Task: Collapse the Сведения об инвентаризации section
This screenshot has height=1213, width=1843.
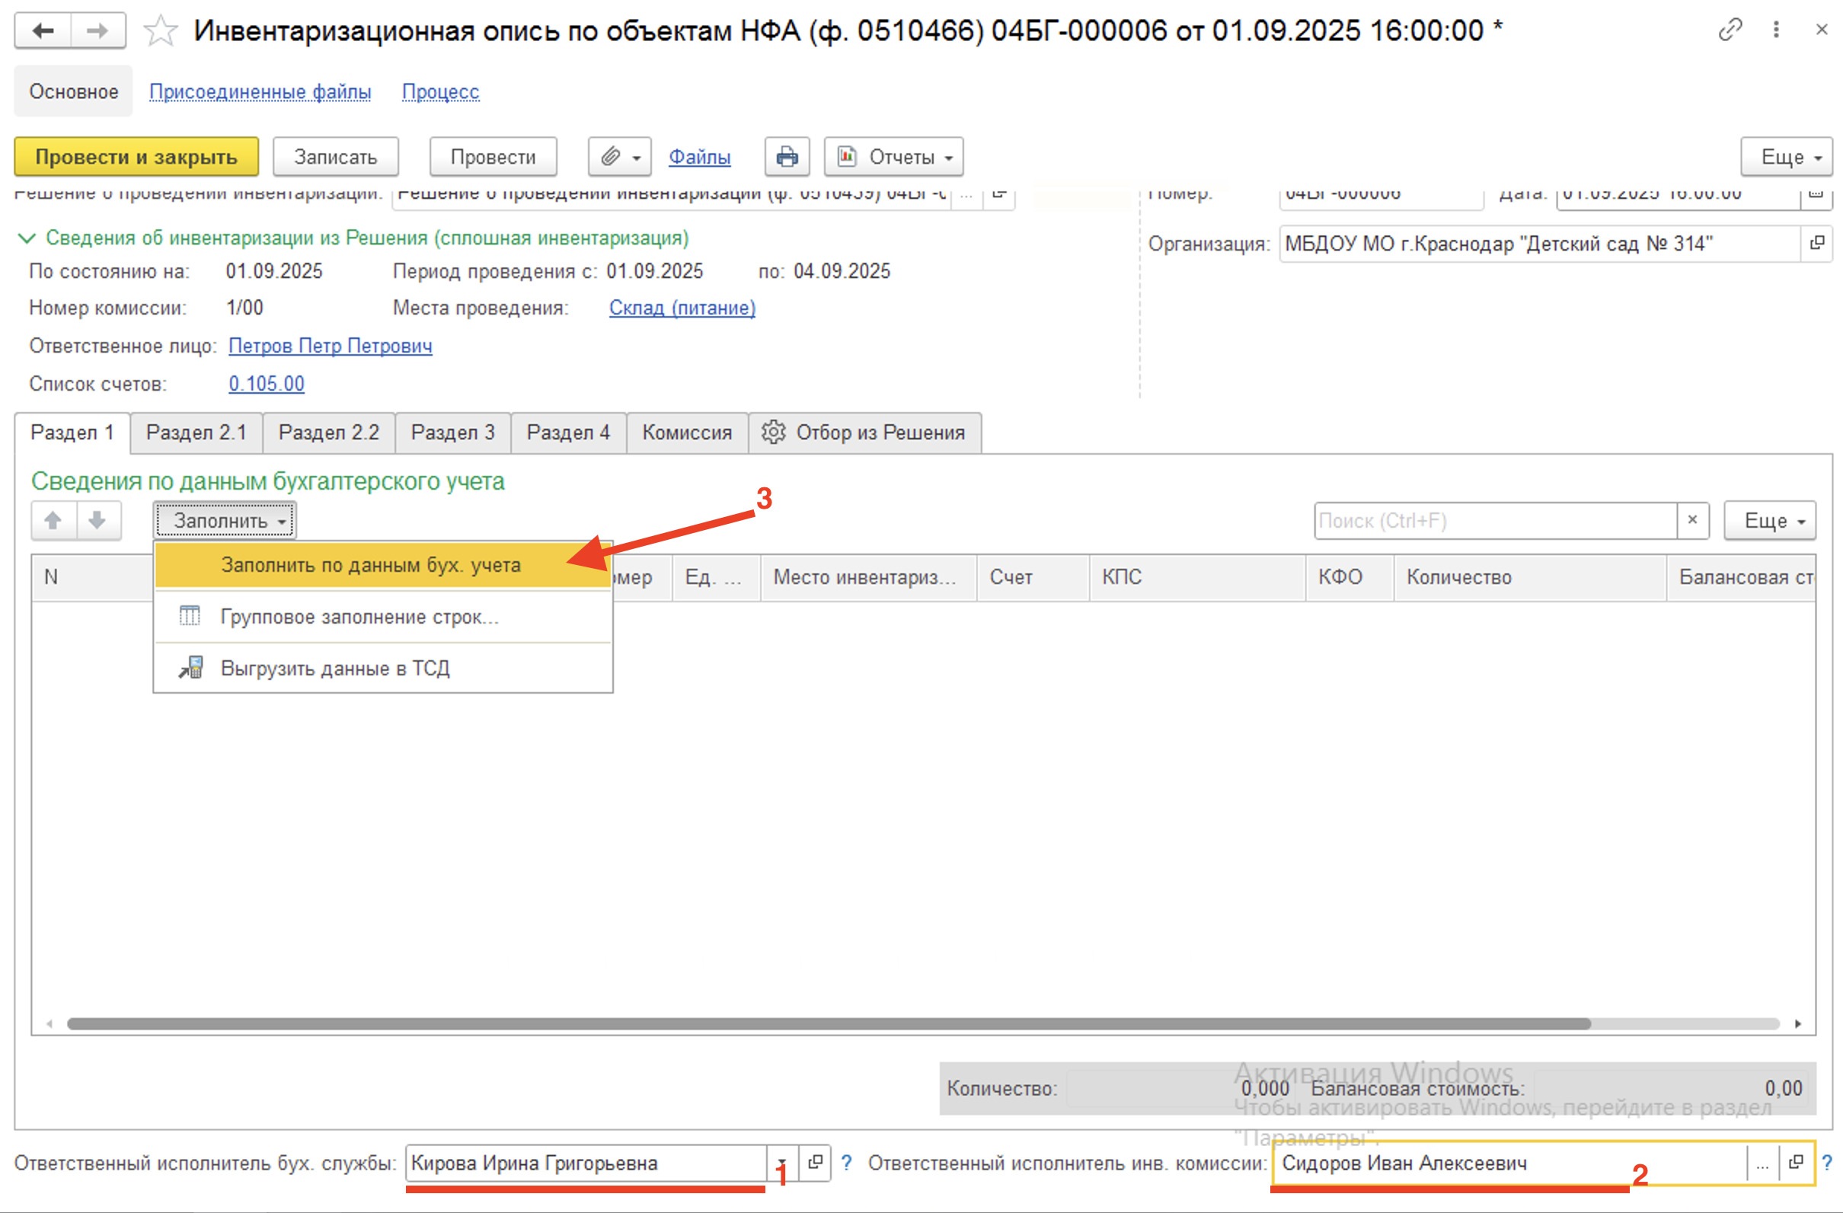Action: point(27,238)
